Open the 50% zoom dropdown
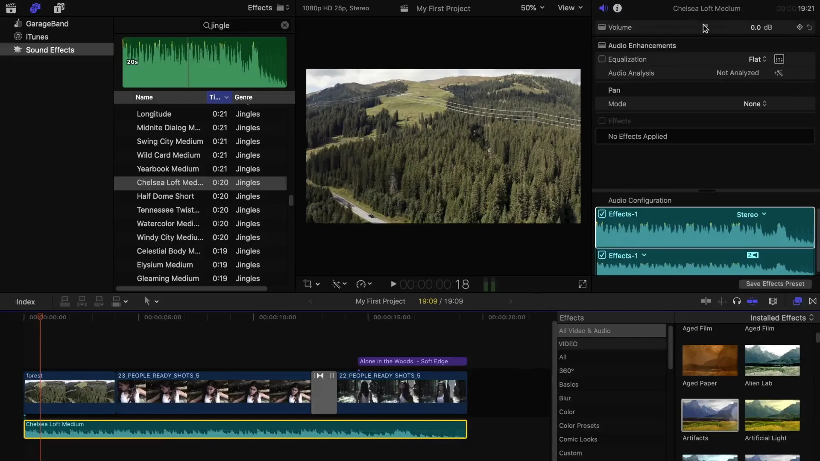820x461 pixels. click(x=532, y=8)
